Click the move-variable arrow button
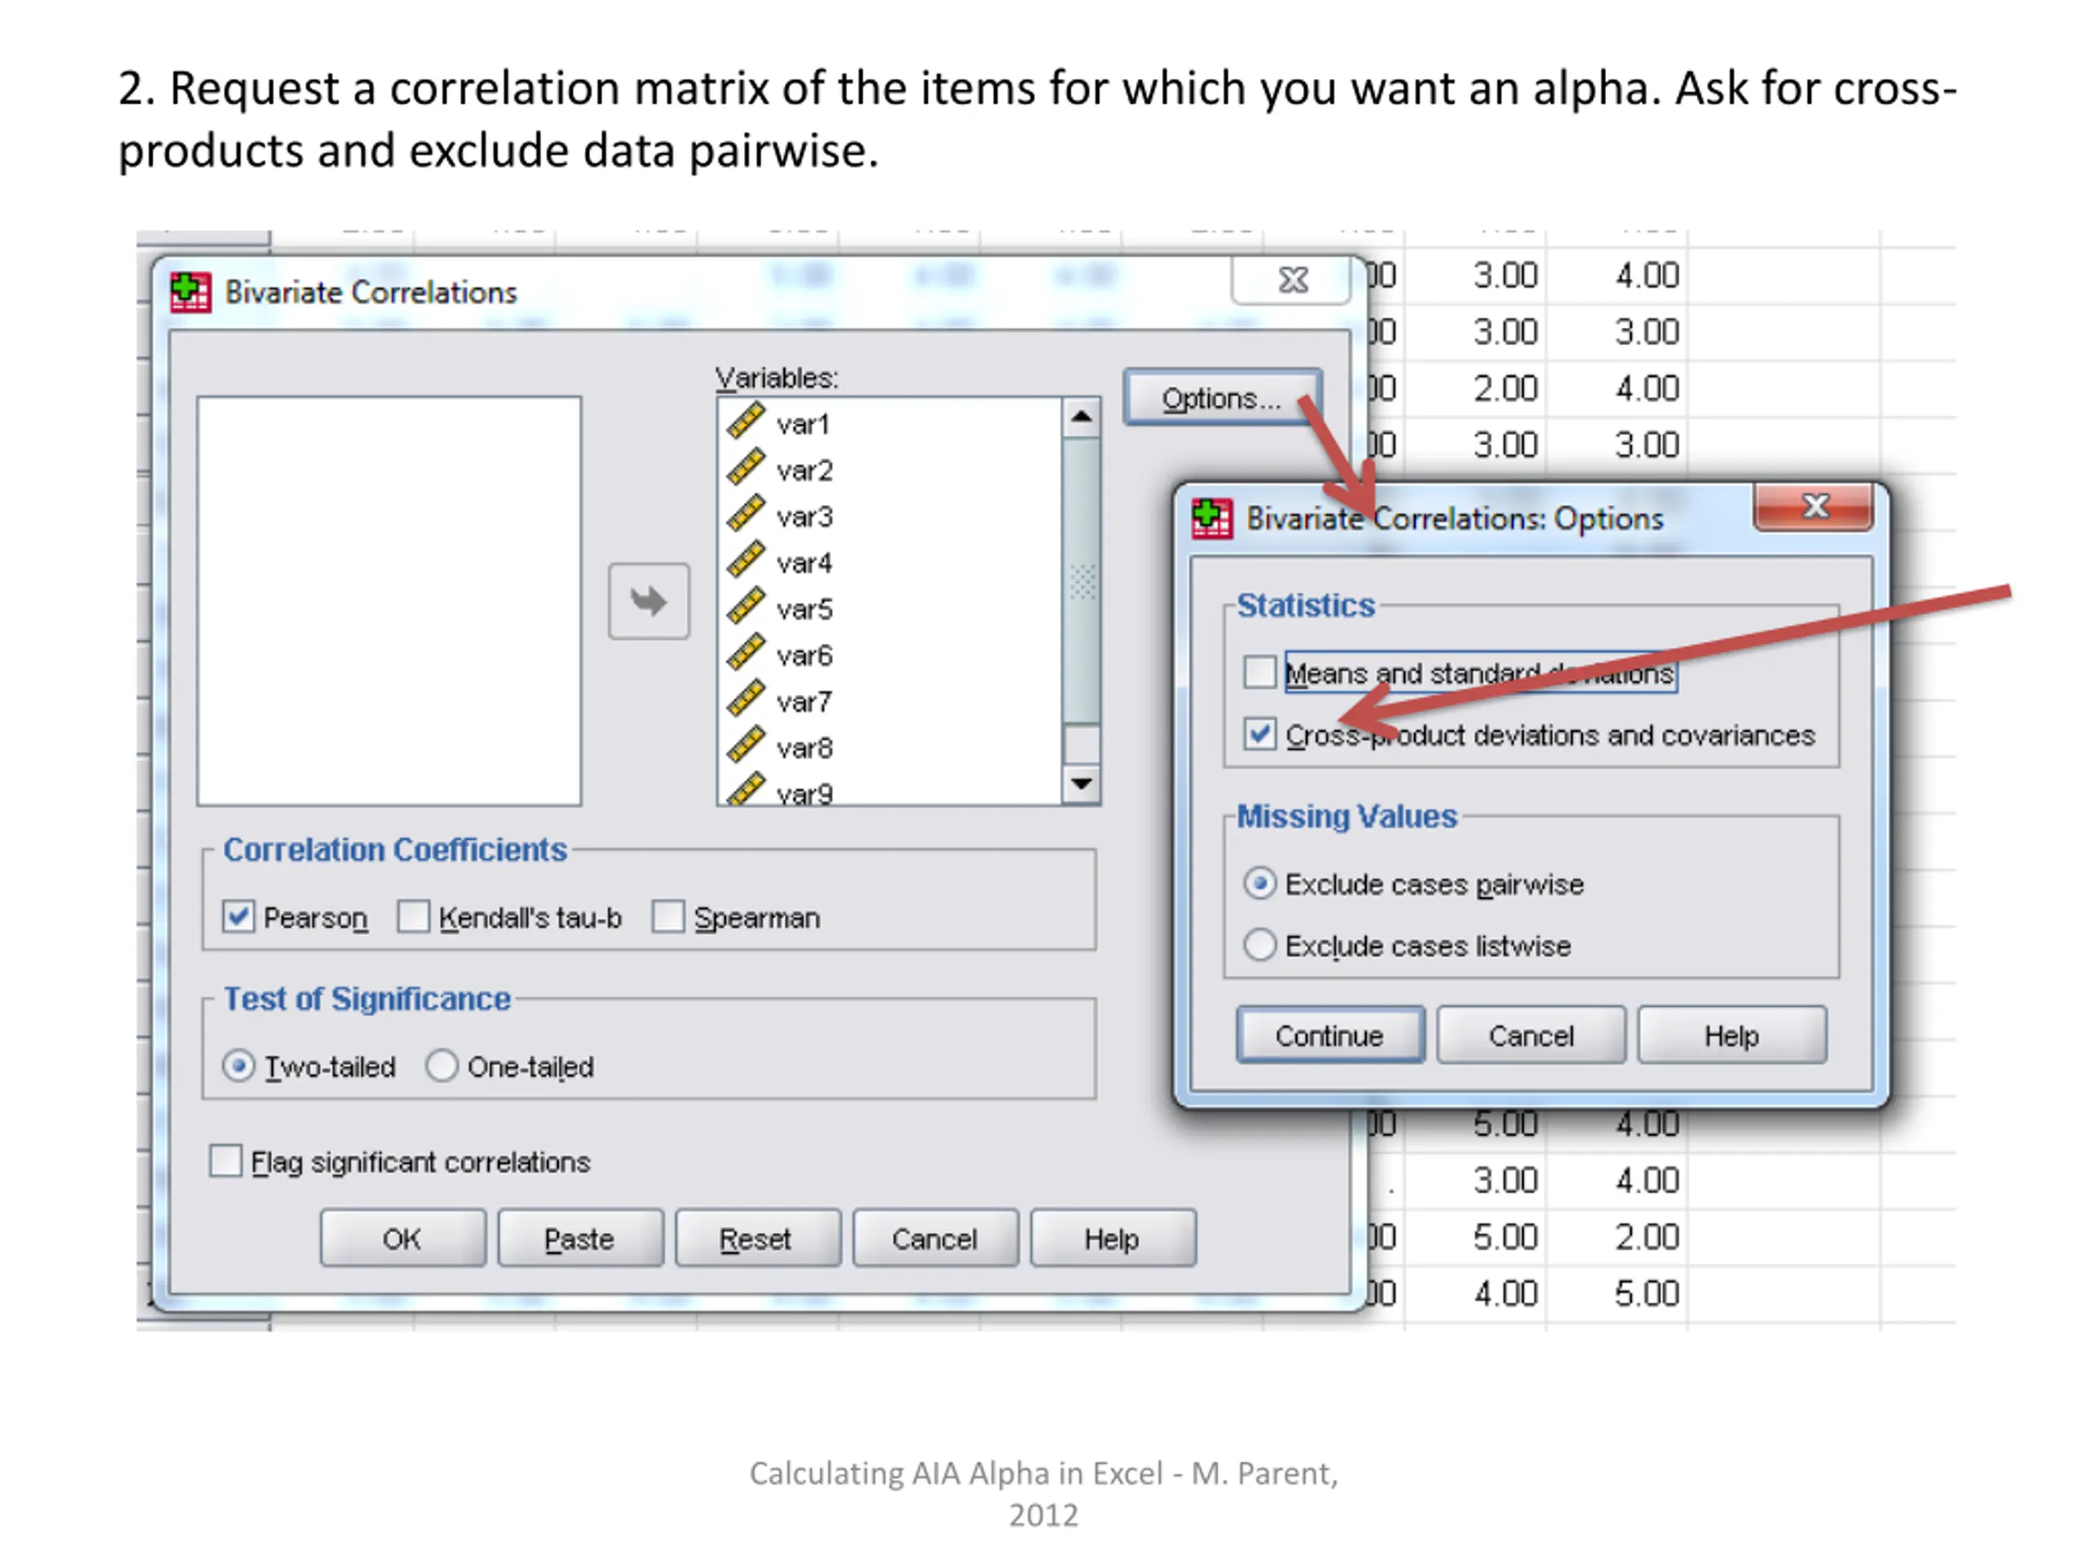This screenshot has height=1566, width=2089. pos(649,601)
